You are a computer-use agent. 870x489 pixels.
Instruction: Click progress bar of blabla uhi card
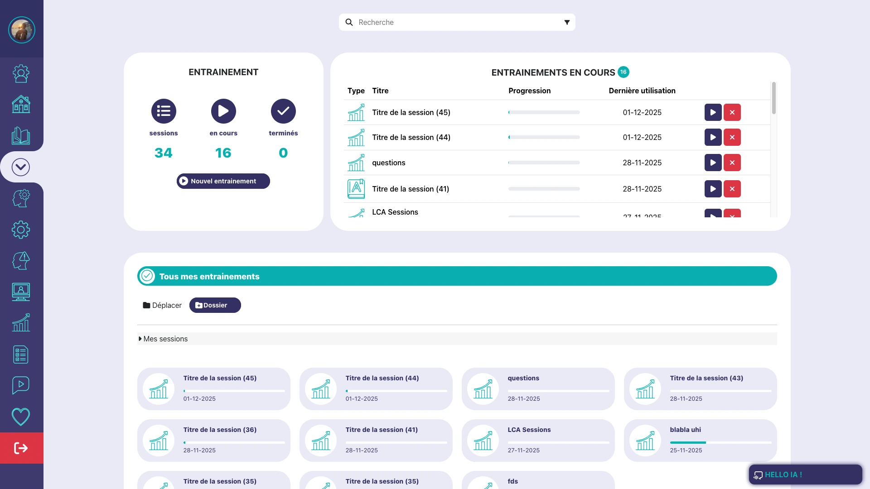720,442
